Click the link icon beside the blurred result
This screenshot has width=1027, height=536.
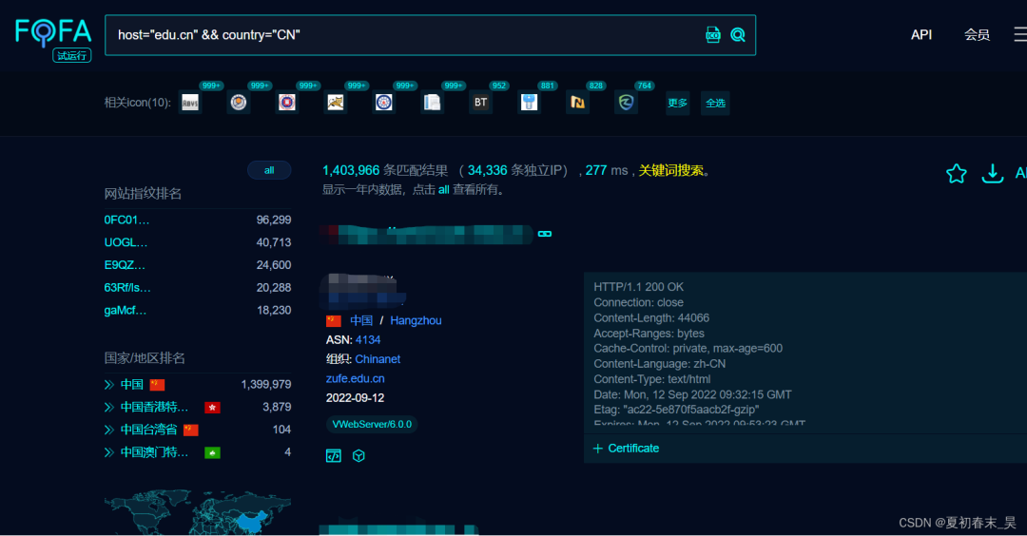click(545, 234)
